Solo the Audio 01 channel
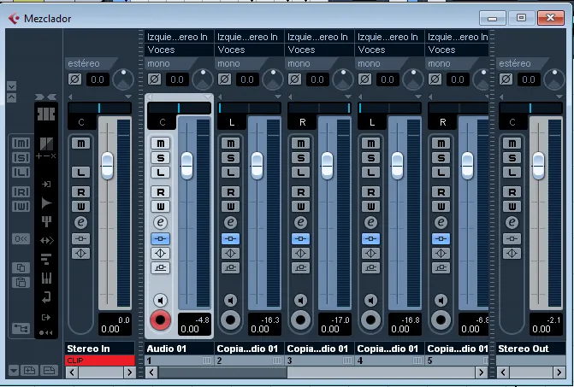Screen dimensions: 574x387 (162, 157)
